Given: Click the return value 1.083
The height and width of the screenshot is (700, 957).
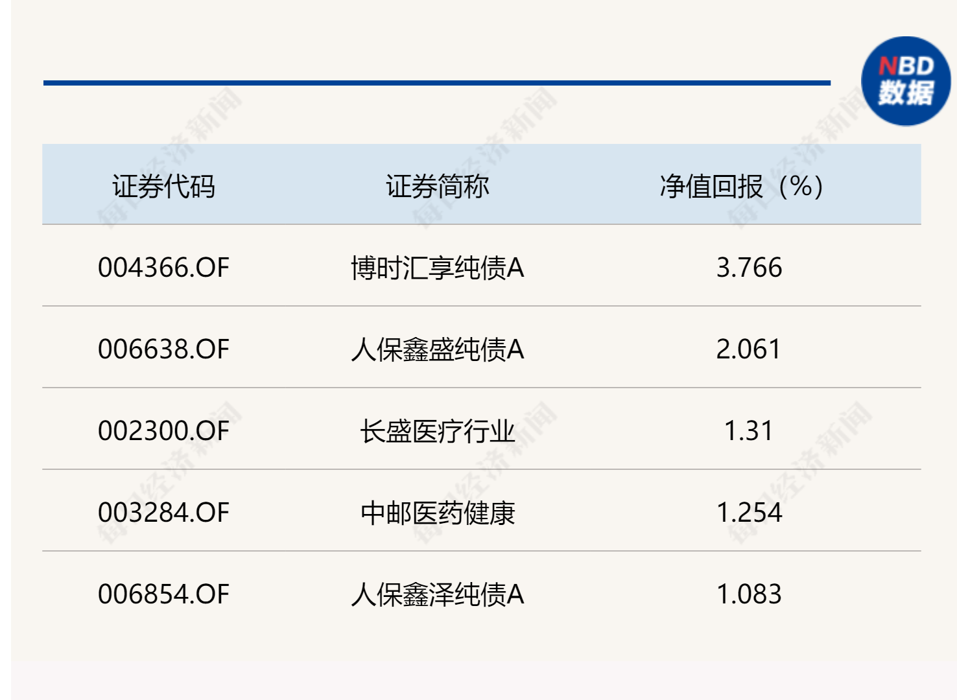Looking at the screenshot, I should click(749, 594).
